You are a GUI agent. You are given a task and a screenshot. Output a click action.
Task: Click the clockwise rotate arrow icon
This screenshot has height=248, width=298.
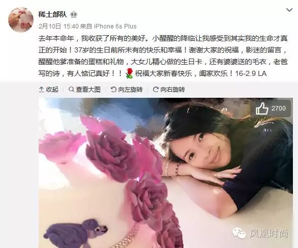(156, 89)
